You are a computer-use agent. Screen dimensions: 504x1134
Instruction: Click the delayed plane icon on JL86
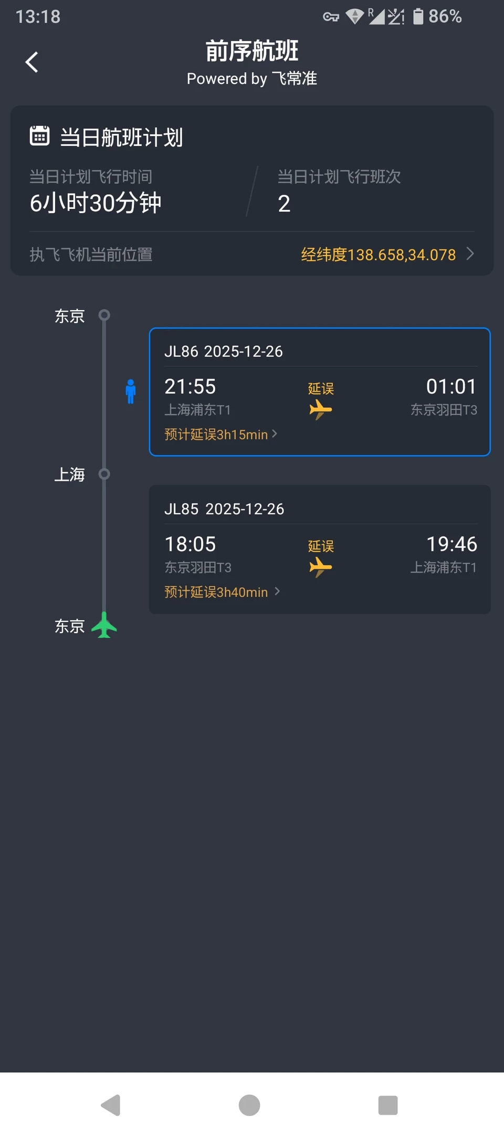[x=320, y=409]
